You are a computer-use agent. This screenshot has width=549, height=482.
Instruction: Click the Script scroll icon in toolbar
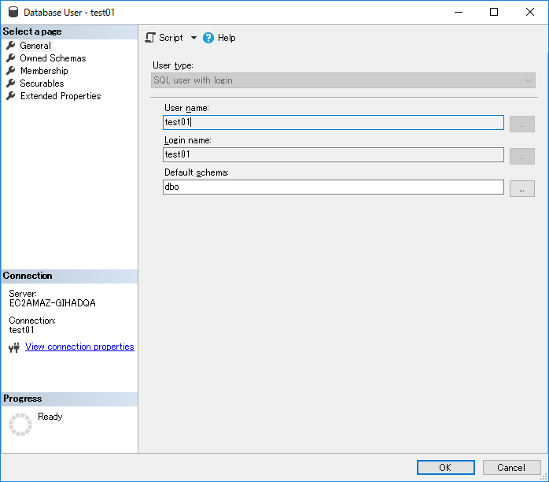click(x=151, y=38)
